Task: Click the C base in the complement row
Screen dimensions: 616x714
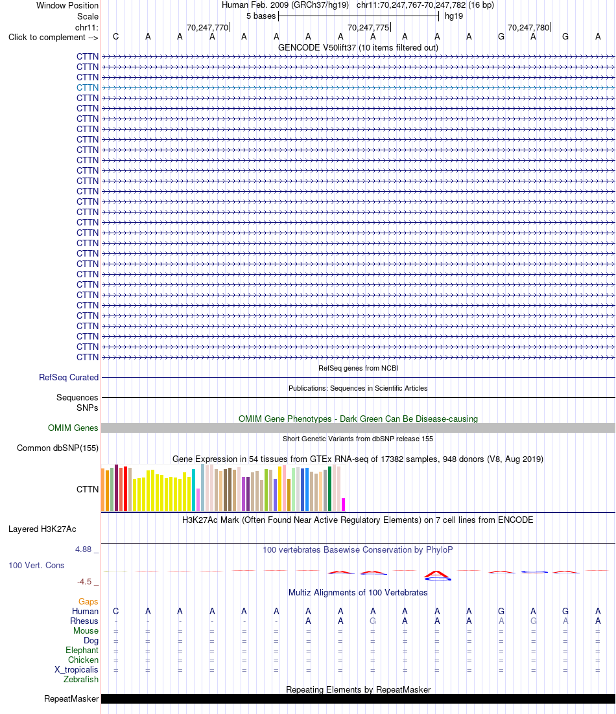Action: tap(115, 37)
